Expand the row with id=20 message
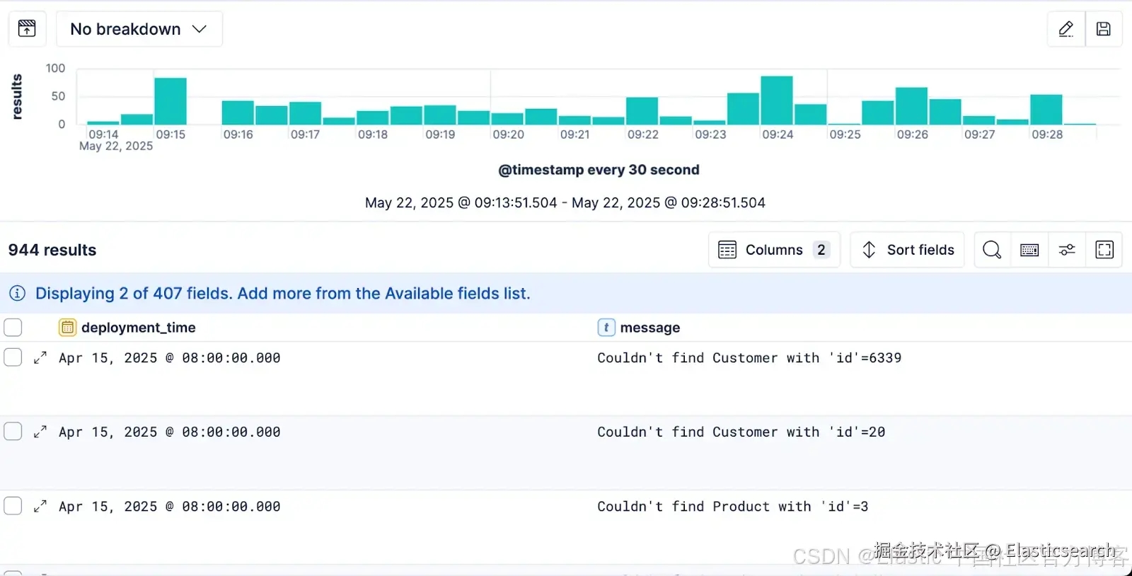This screenshot has height=576, width=1132. pyautogui.click(x=40, y=432)
